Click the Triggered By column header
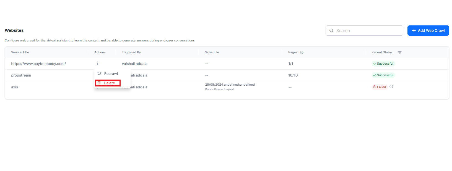The width and height of the screenshot is (452, 171). 131,52
